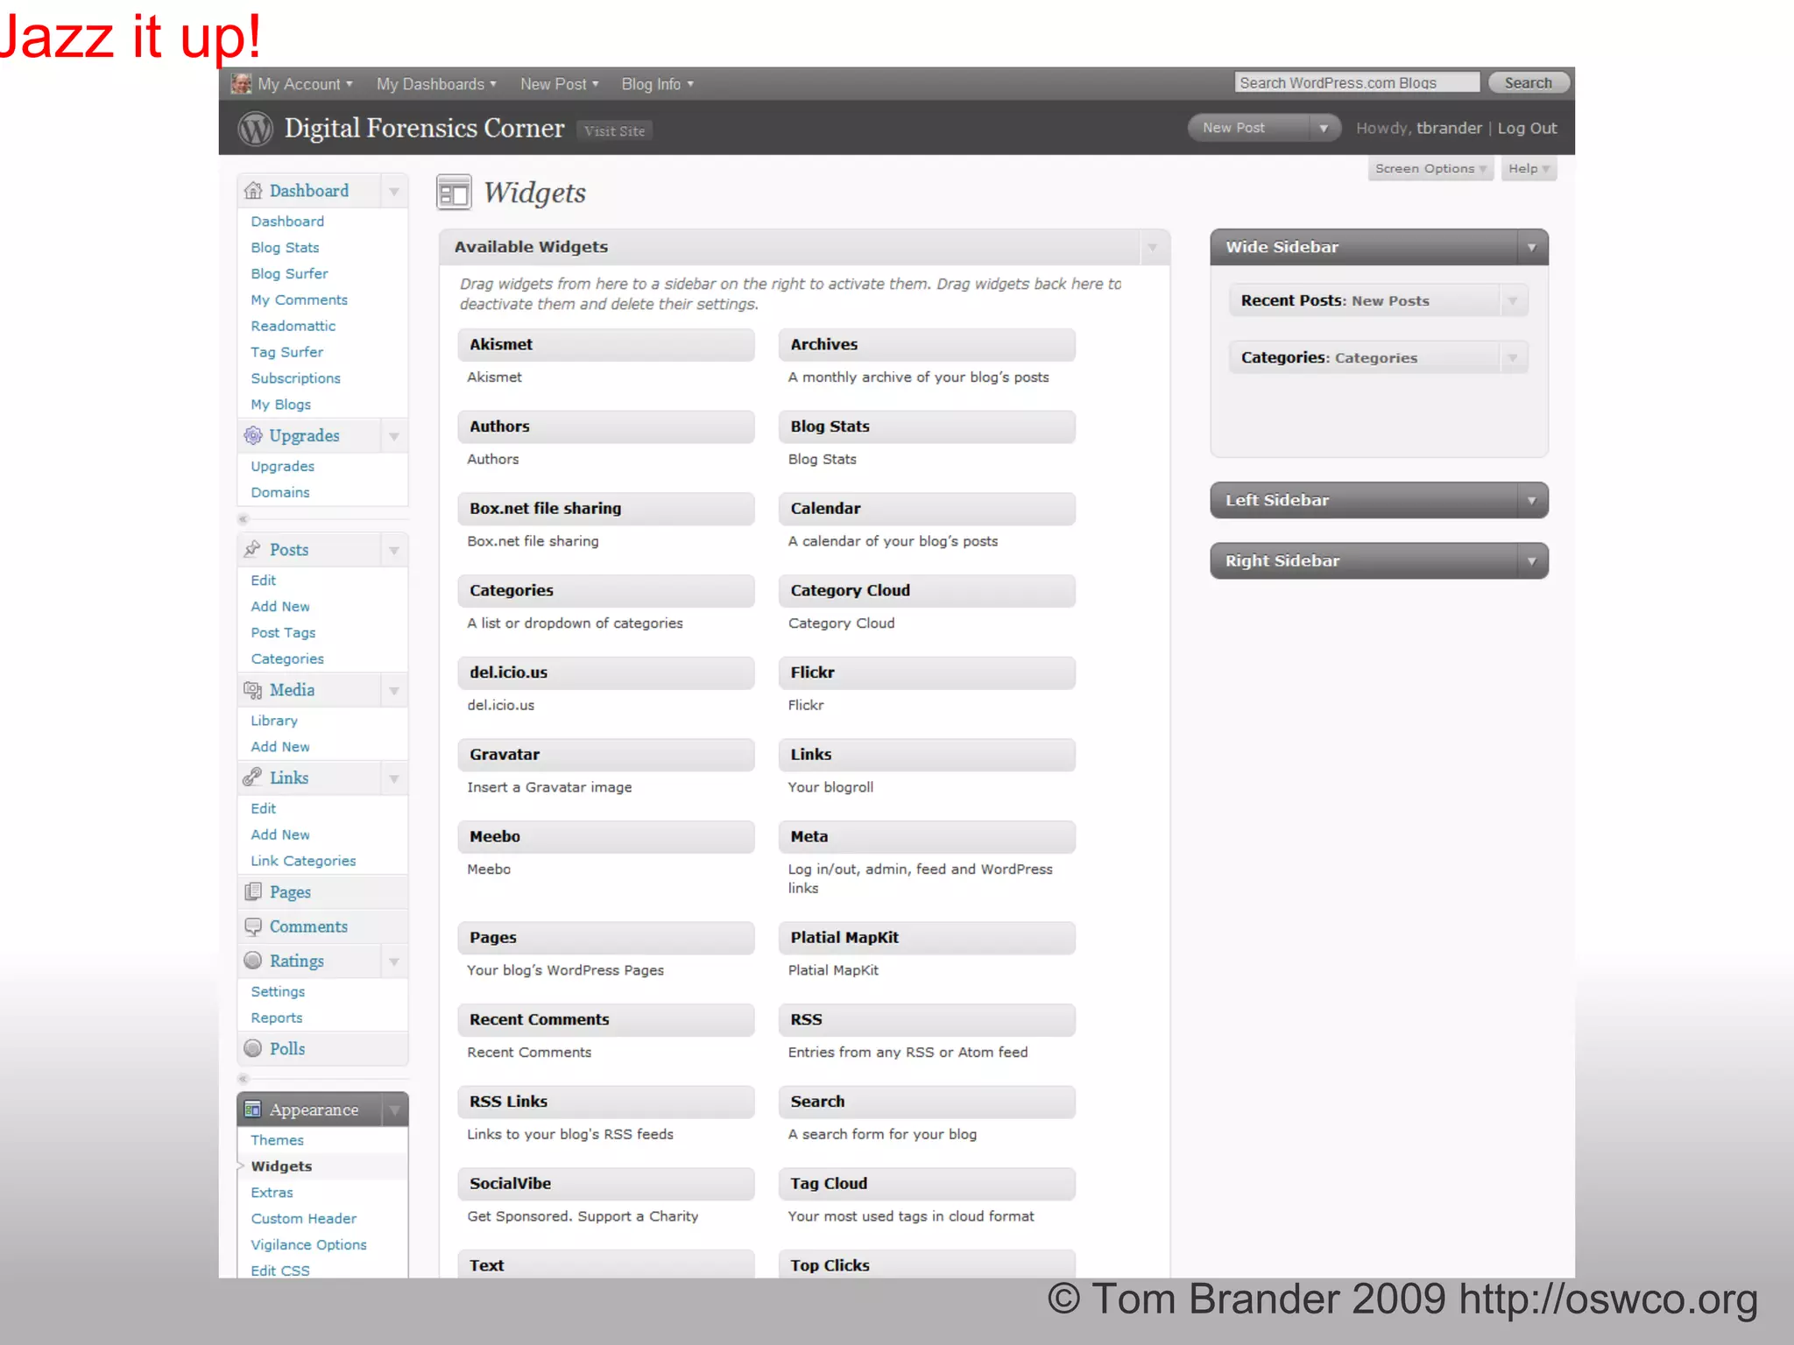Image resolution: width=1794 pixels, height=1345 pixels.
Task: Click the Pages section icon
Action: [x=252, y=891]
